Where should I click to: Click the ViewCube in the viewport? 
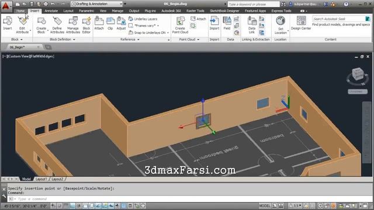tap(358, 74)
